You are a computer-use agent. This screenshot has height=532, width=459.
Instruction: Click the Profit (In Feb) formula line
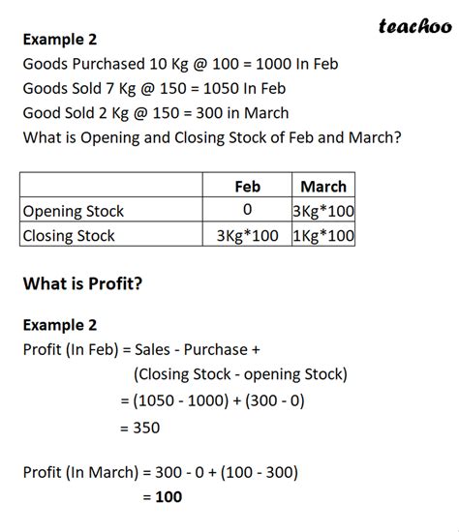(x=141, y=350)
